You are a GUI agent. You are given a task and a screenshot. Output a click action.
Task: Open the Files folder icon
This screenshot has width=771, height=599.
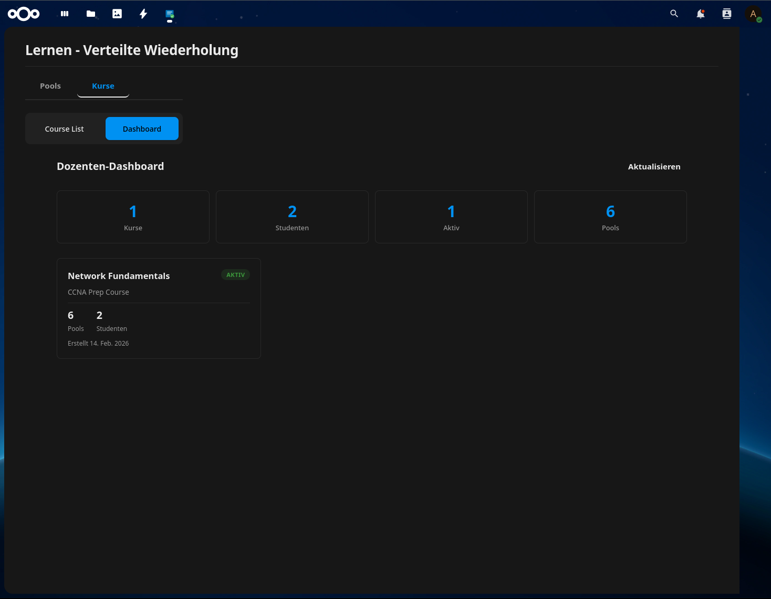[x=90, y=14]
